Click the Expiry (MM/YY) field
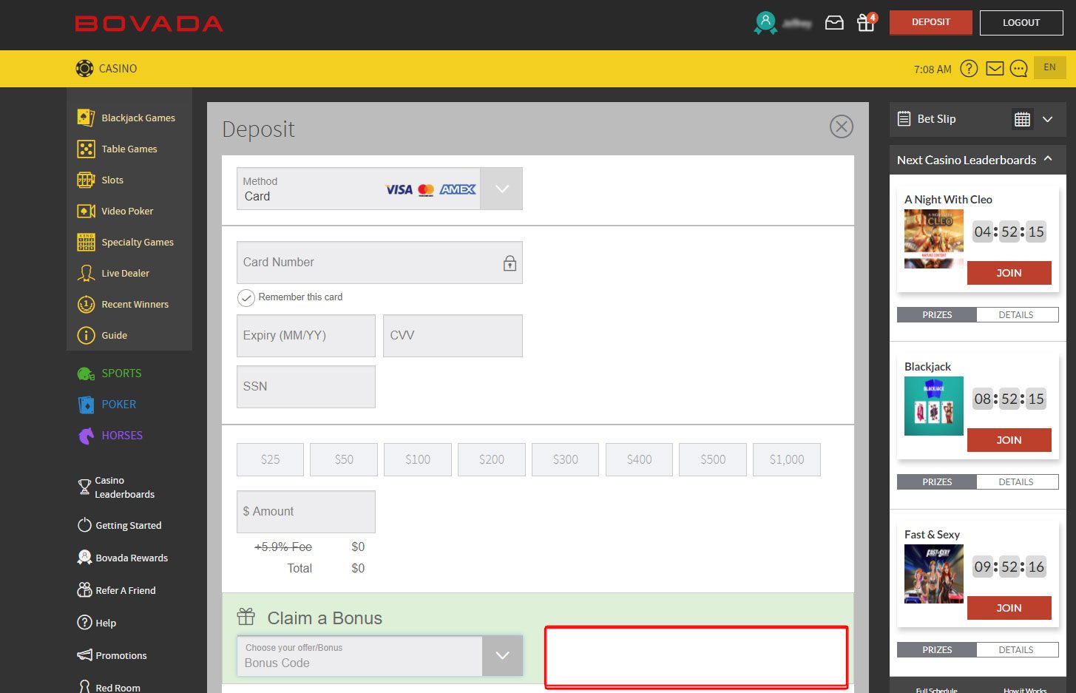Image resolution: width=1076 pixels, height=693 pixels. 306,336
